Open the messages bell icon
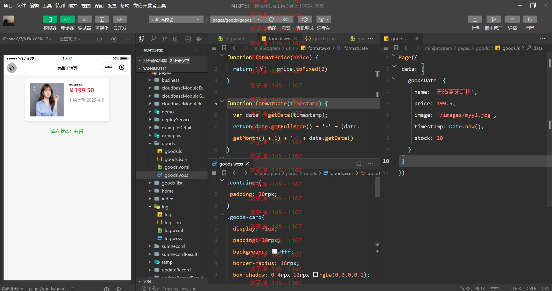Image resolution: width=552 pixels, height=291 pixels. click(530, 20)
